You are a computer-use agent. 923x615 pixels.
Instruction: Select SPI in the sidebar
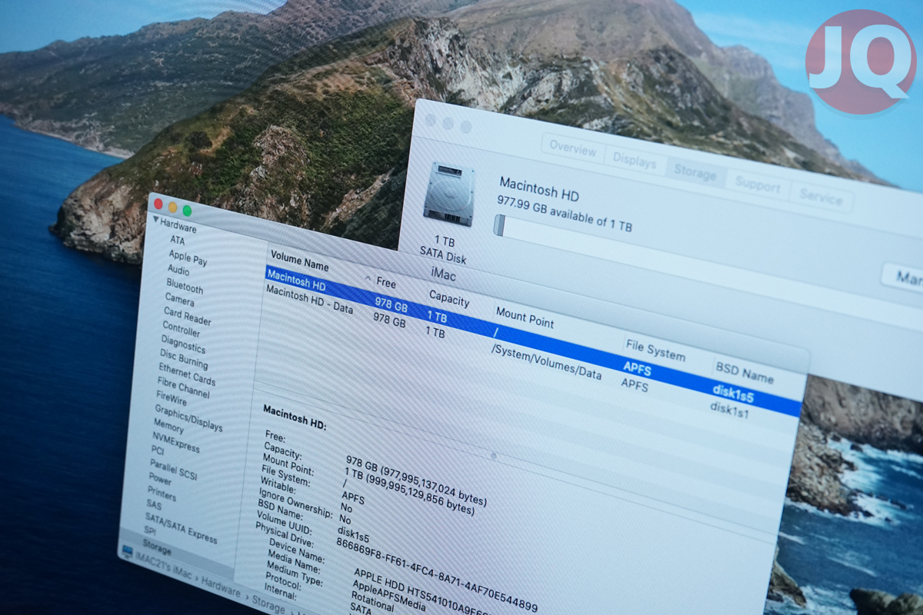pos(150,531)
